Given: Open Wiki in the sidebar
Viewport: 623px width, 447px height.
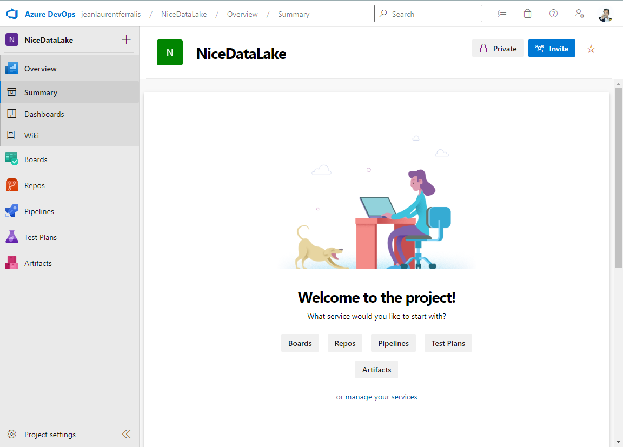Looking at the screenshot, I should pos(70,135).
